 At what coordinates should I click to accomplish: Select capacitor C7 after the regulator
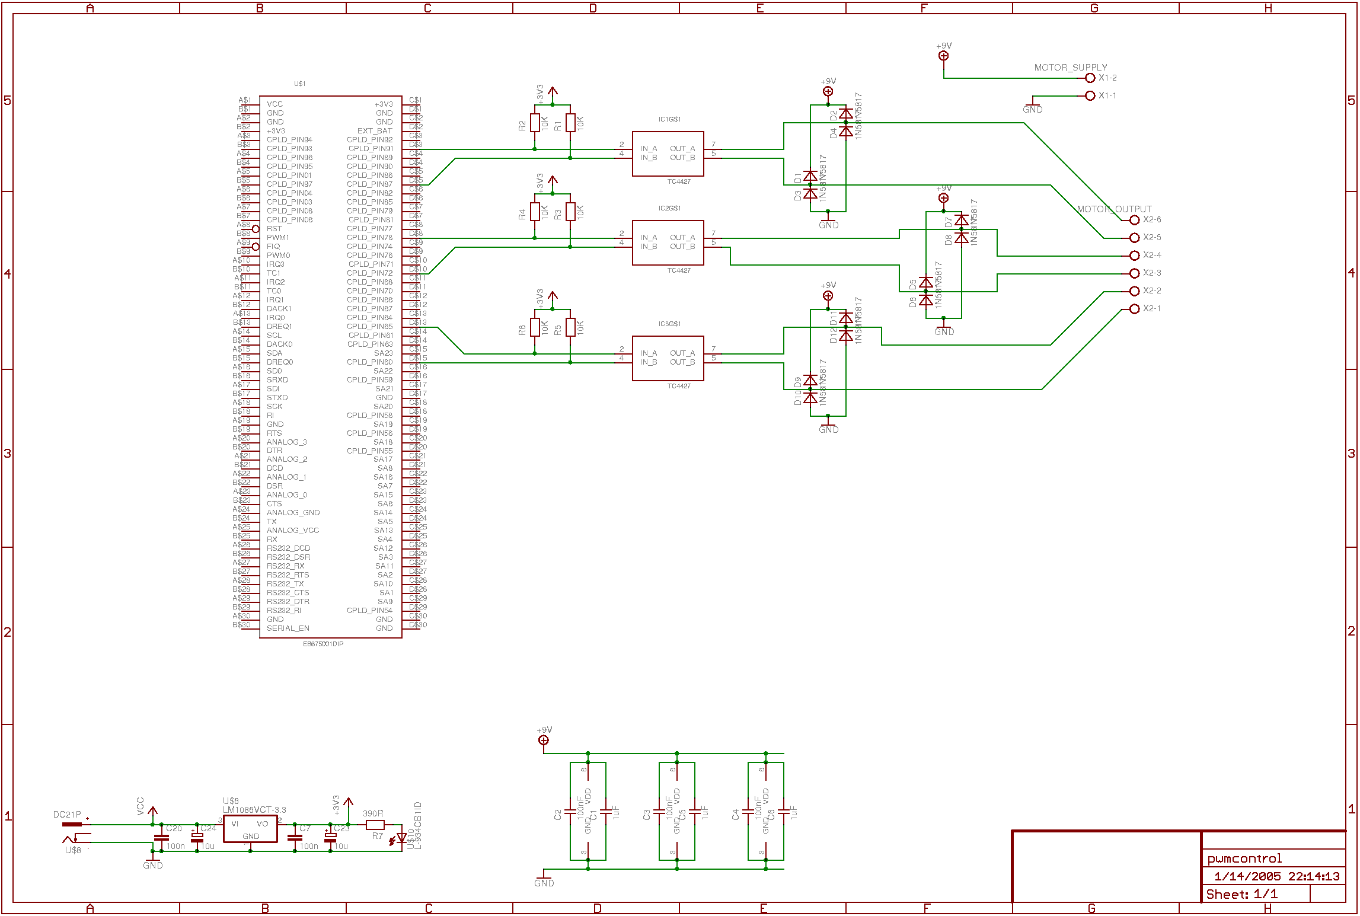[x=295, y=838]
